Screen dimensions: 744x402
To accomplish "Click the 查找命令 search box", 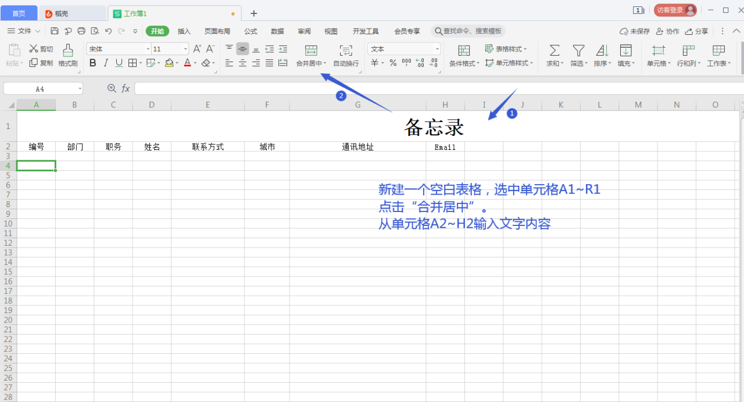I will (468, 31).
